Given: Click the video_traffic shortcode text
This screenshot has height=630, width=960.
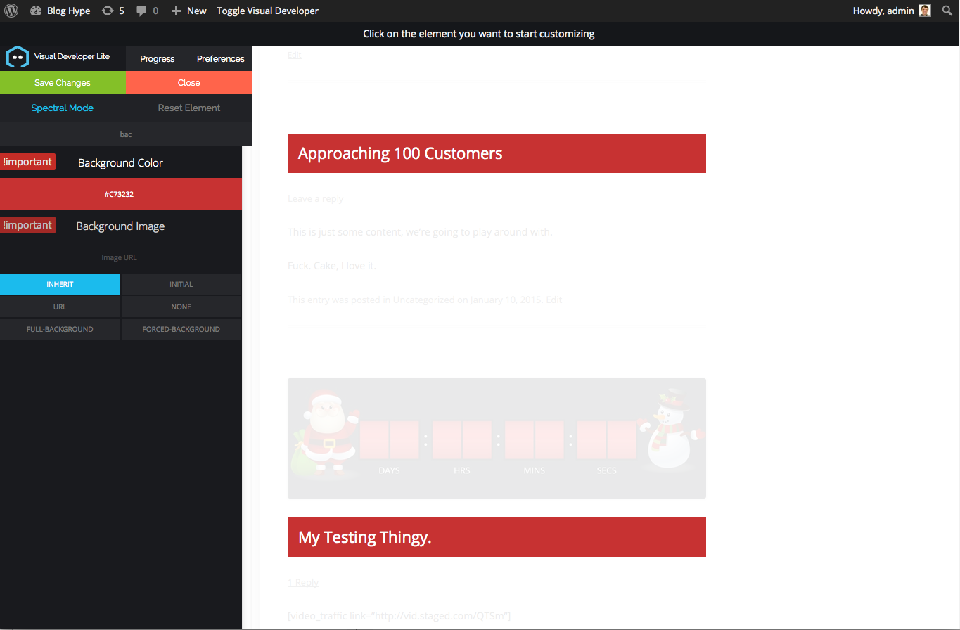Looking at the screenshot, I should coord(399,616).
